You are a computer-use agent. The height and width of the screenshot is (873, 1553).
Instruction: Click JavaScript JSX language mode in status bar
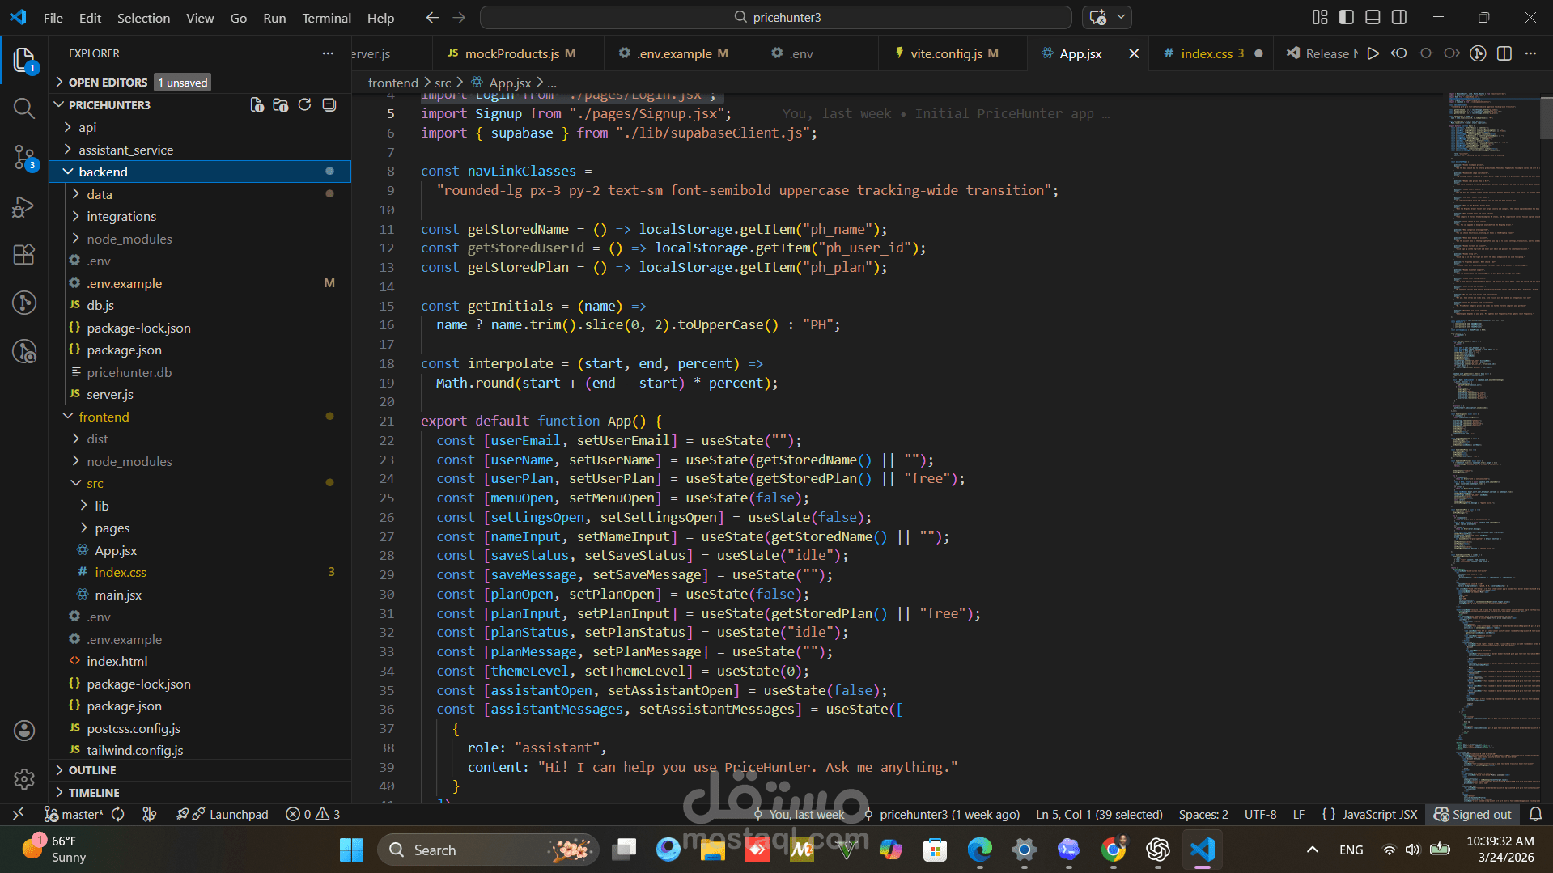click(x=1379, y=814)
